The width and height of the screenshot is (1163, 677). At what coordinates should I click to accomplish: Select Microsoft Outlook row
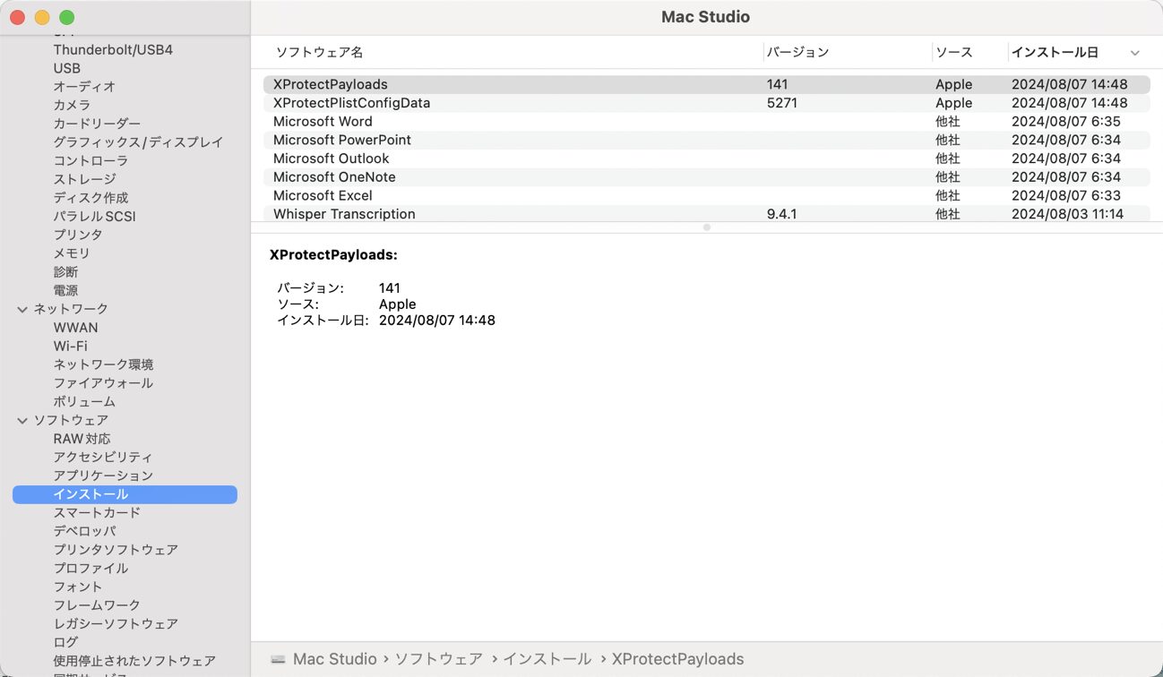point(706,159)
